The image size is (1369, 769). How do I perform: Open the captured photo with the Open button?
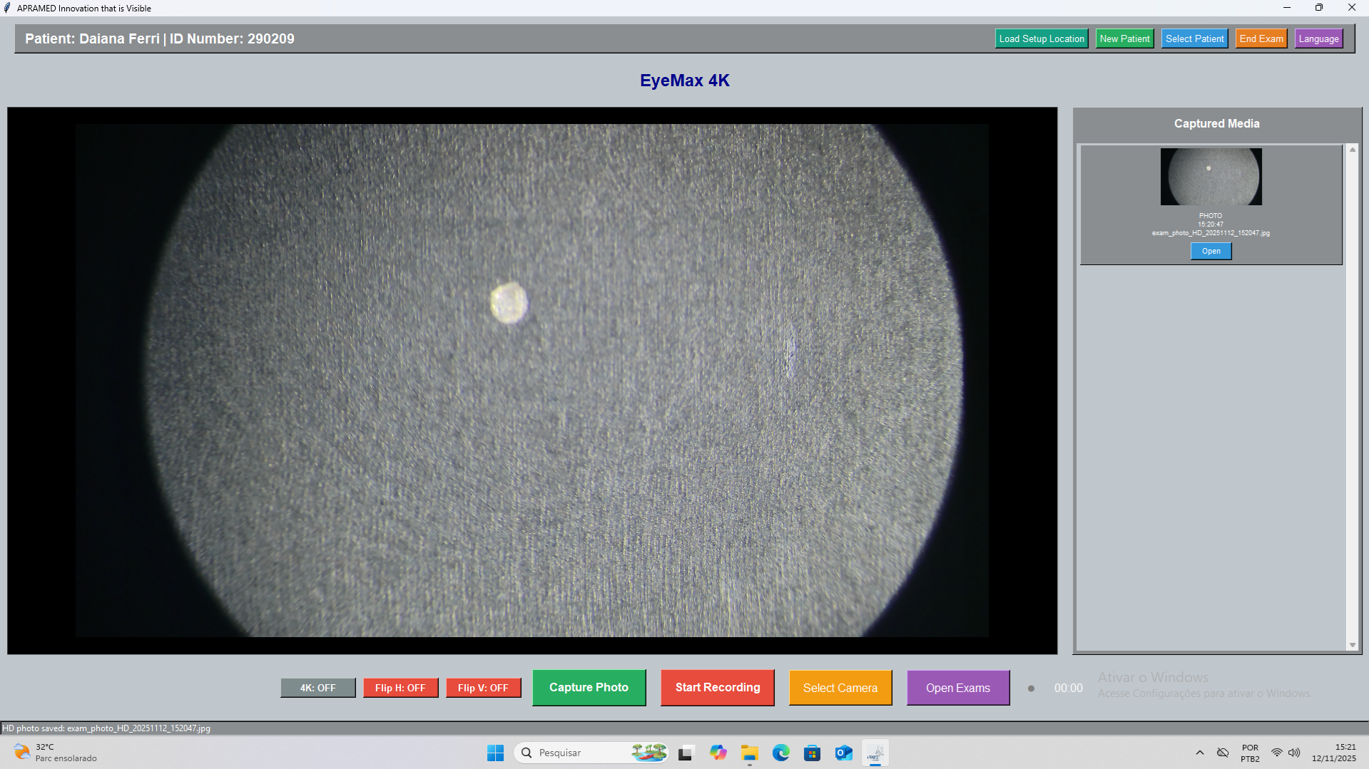(1211, 251)
